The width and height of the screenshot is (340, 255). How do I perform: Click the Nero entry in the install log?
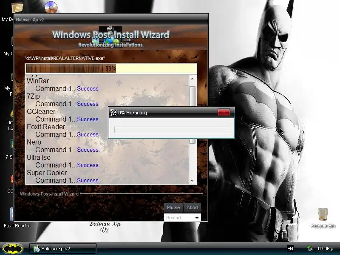[34, 142]
